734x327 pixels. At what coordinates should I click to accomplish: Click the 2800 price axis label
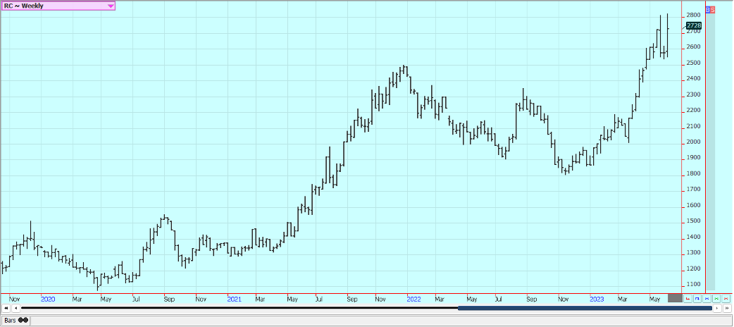[x=694, y=16]
